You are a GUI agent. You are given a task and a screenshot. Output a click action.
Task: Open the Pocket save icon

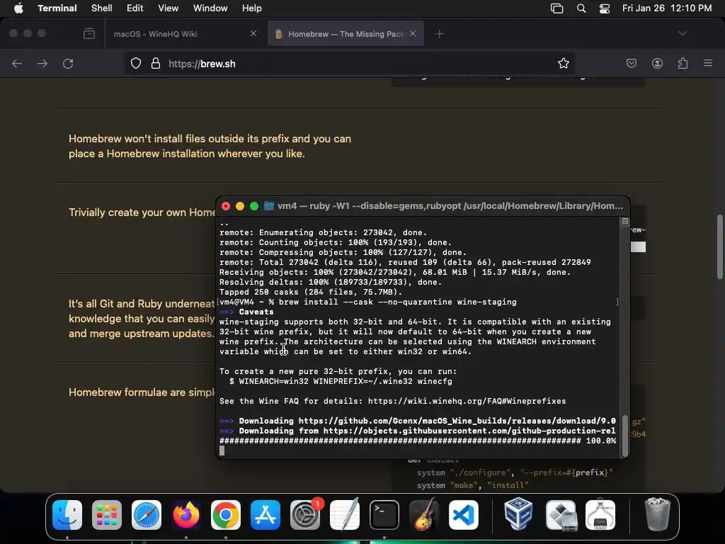[631, 63]
